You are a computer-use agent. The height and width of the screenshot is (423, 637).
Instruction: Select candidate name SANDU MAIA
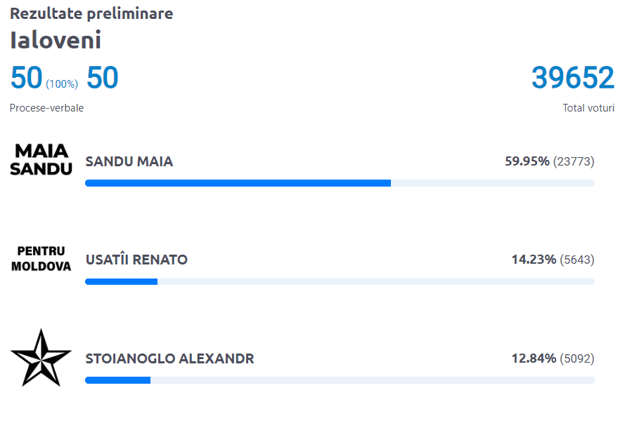(129, 162)
